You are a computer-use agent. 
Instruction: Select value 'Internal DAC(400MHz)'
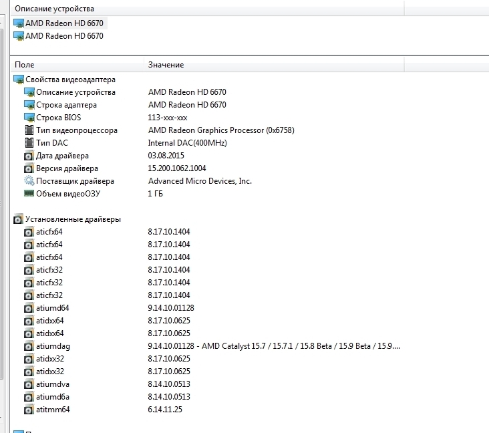pos(187,143)
